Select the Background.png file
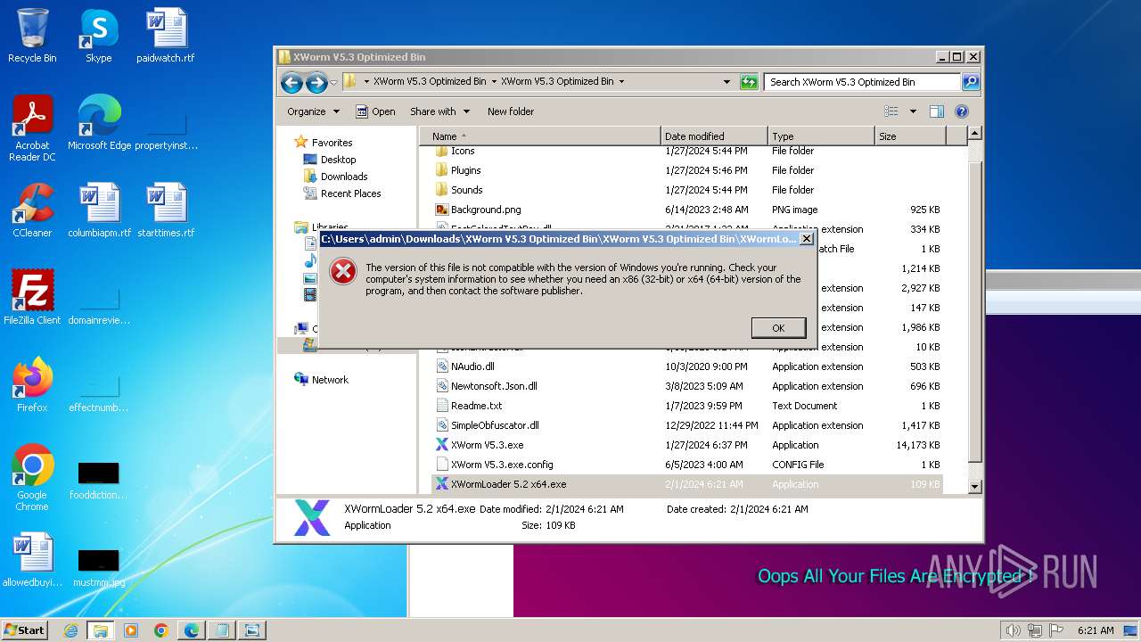Viewport: 1141px width, 642px height. point(478,210)
